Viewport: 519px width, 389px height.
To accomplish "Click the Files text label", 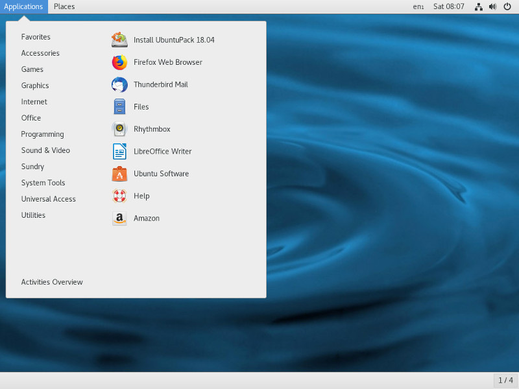I will [141, 107].
